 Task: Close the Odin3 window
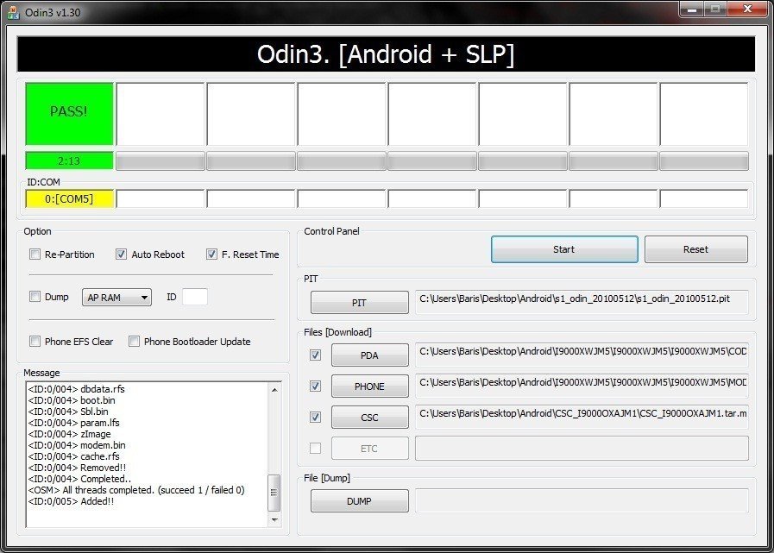pos(747,9)
